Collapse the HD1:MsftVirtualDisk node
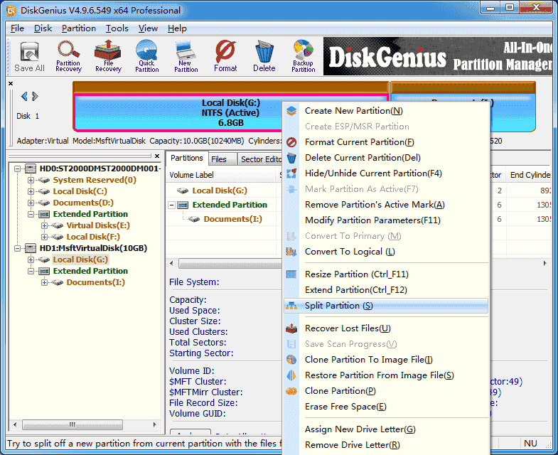This screenshot has width=558, height=455. pos(17,249)
